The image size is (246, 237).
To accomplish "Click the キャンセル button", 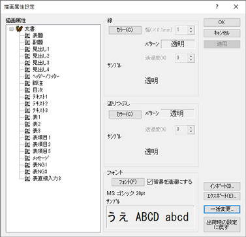I will click(x=222, y=33).
